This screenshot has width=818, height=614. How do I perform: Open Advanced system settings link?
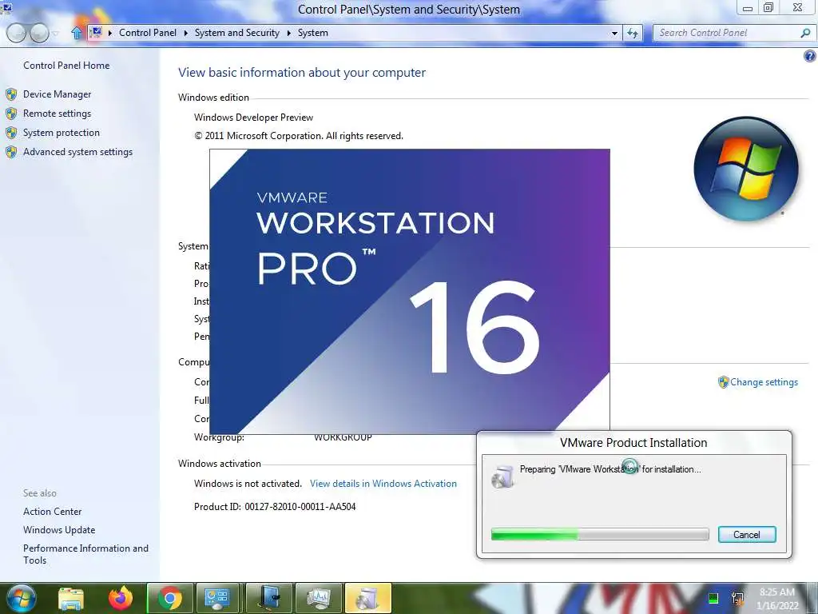point(77,152)
